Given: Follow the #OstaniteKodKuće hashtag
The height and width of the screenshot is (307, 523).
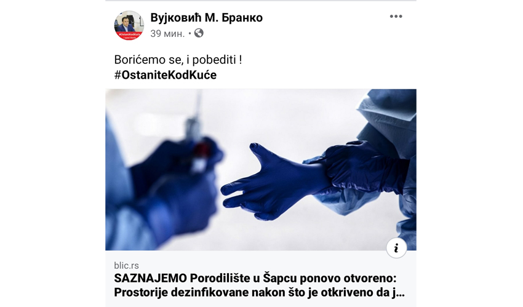Looking at the screenshot, I should [x=166, y=75].
